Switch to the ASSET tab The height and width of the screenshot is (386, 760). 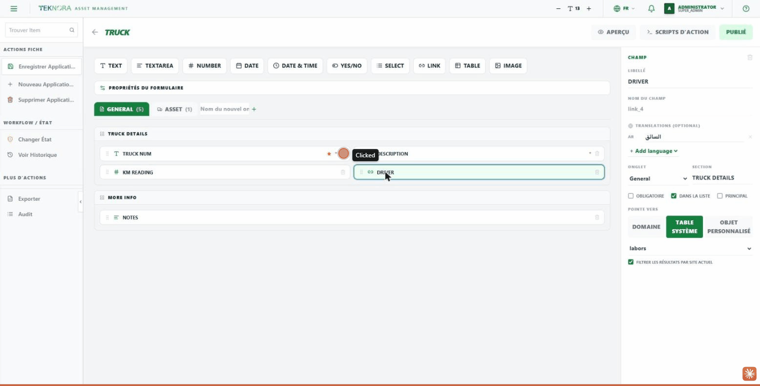click(x=174, y=109)
